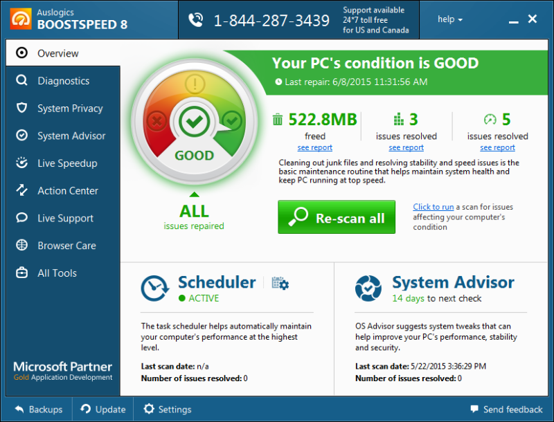Select the System Privacy shield icon
The image size is (554, 422).
(21, 109)
